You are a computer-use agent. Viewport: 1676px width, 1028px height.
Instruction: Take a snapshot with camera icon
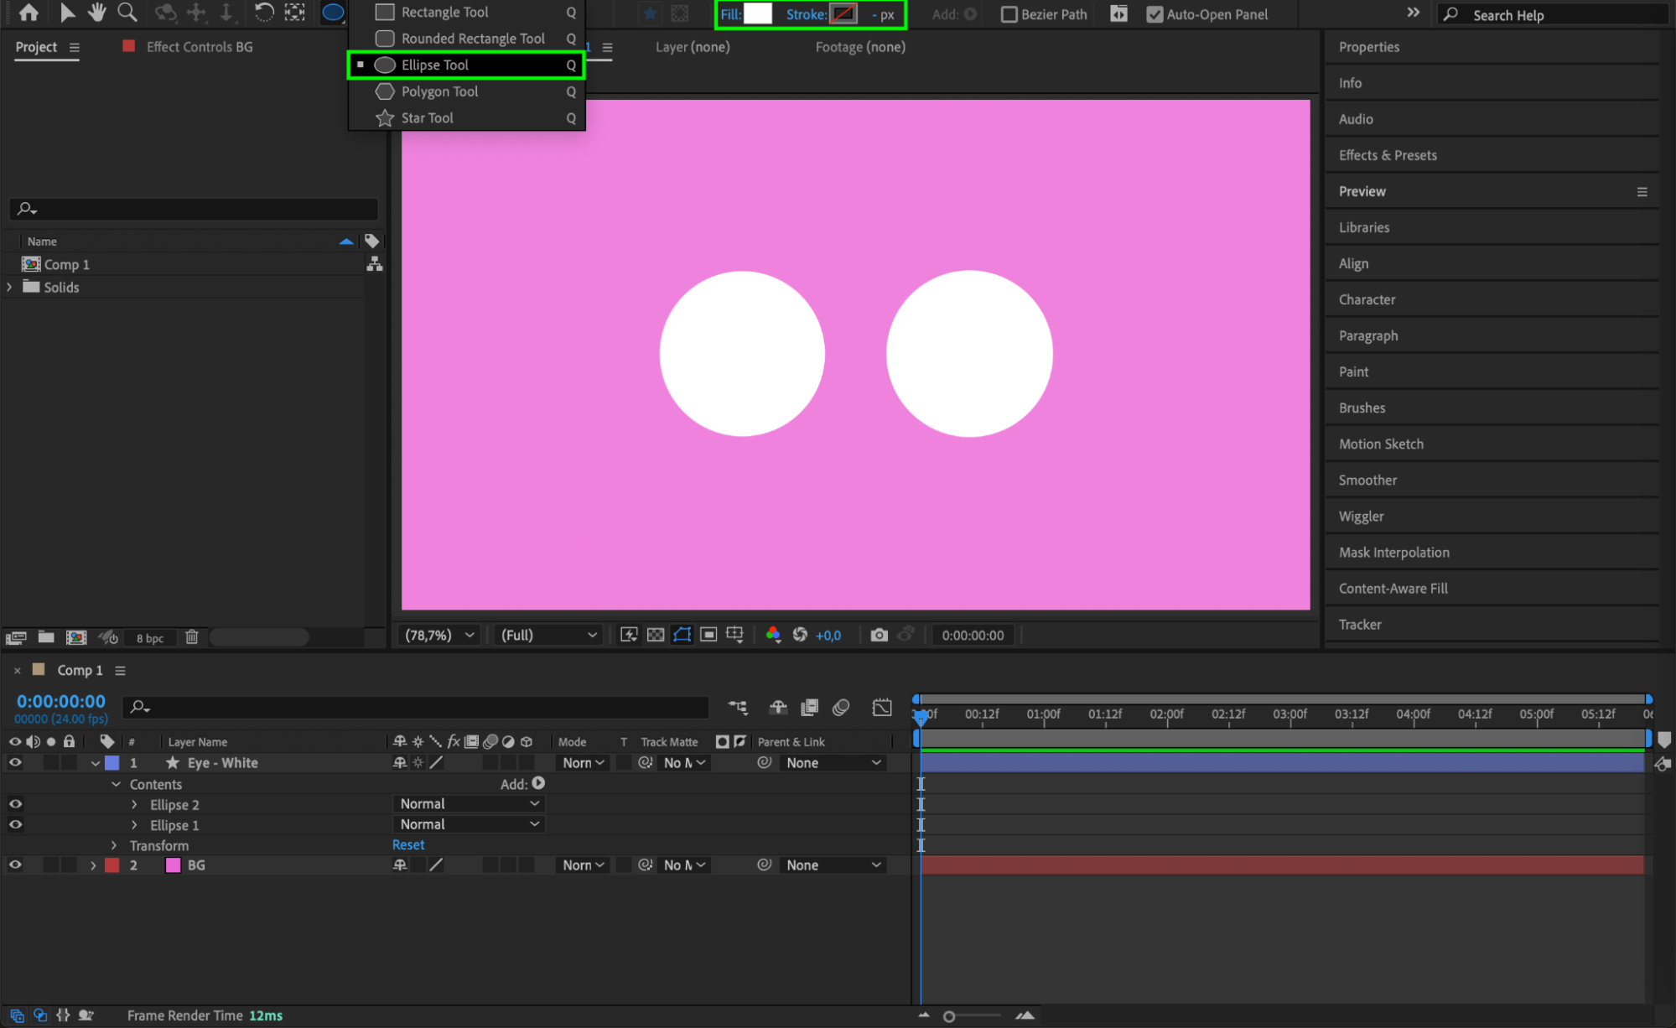click(x=879, y=635)
